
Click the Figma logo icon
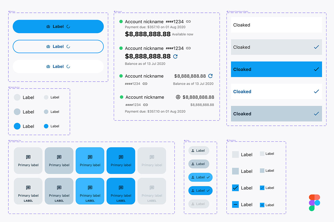point(314,203)
